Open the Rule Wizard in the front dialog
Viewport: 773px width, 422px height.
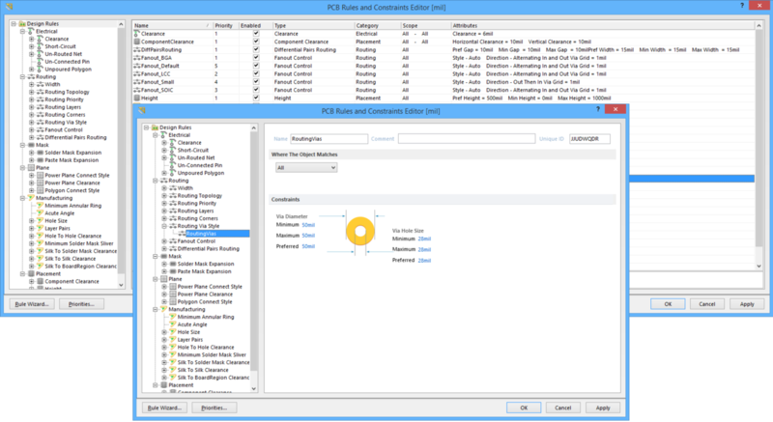165,408
